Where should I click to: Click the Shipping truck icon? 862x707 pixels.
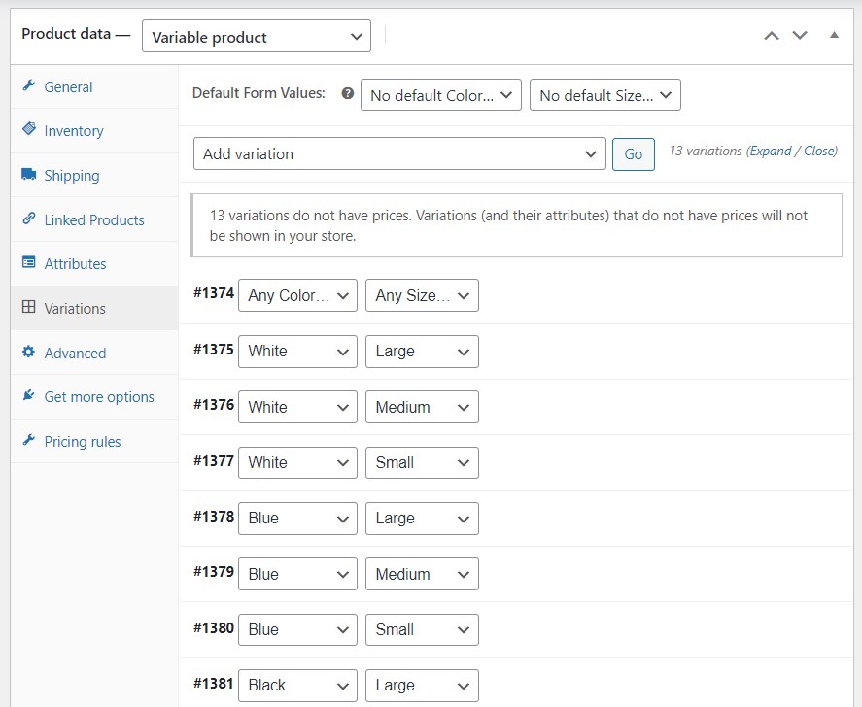tap(28, 174)
